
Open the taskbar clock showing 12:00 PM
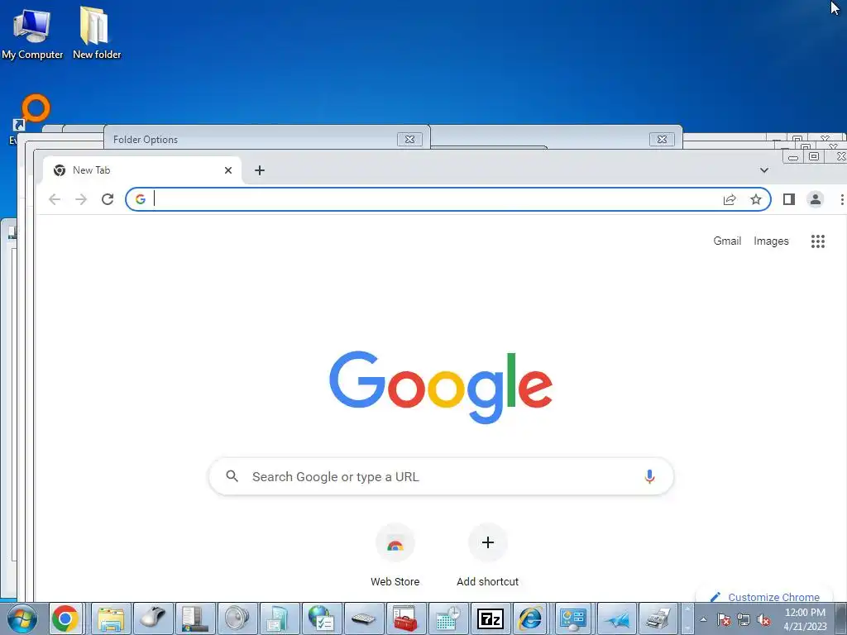[x=805, y=619]
